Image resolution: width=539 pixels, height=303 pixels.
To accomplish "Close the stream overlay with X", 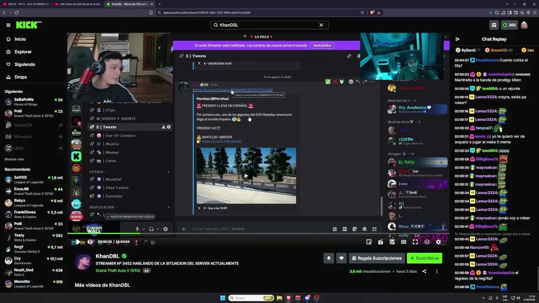I will pos(446,37).
